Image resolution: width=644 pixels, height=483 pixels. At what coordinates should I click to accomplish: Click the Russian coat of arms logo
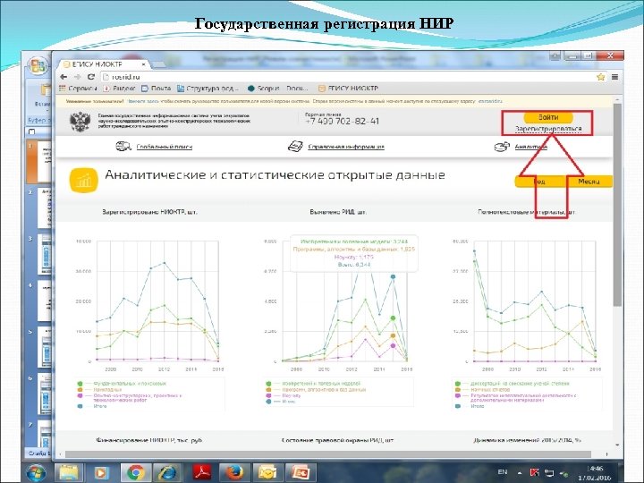[x=80, y=122]
